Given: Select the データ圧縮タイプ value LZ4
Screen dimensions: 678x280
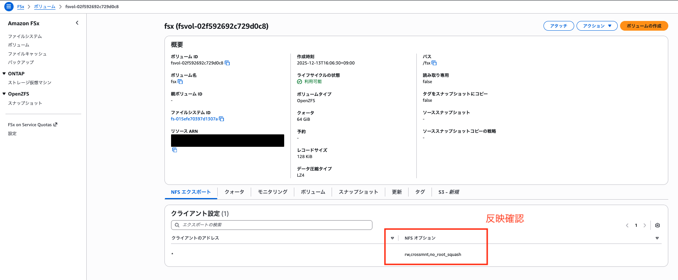Looking at the screenshot, I should [x=301, y=175].
